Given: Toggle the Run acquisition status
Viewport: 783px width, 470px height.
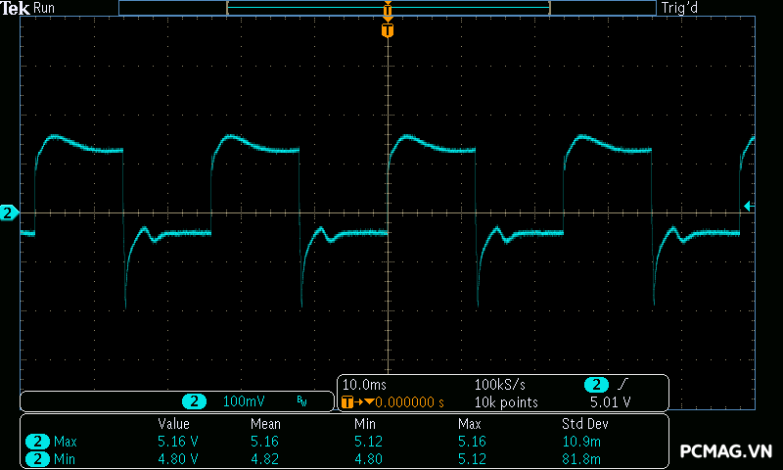Looking at the screenshot, I should coord(45,8).
